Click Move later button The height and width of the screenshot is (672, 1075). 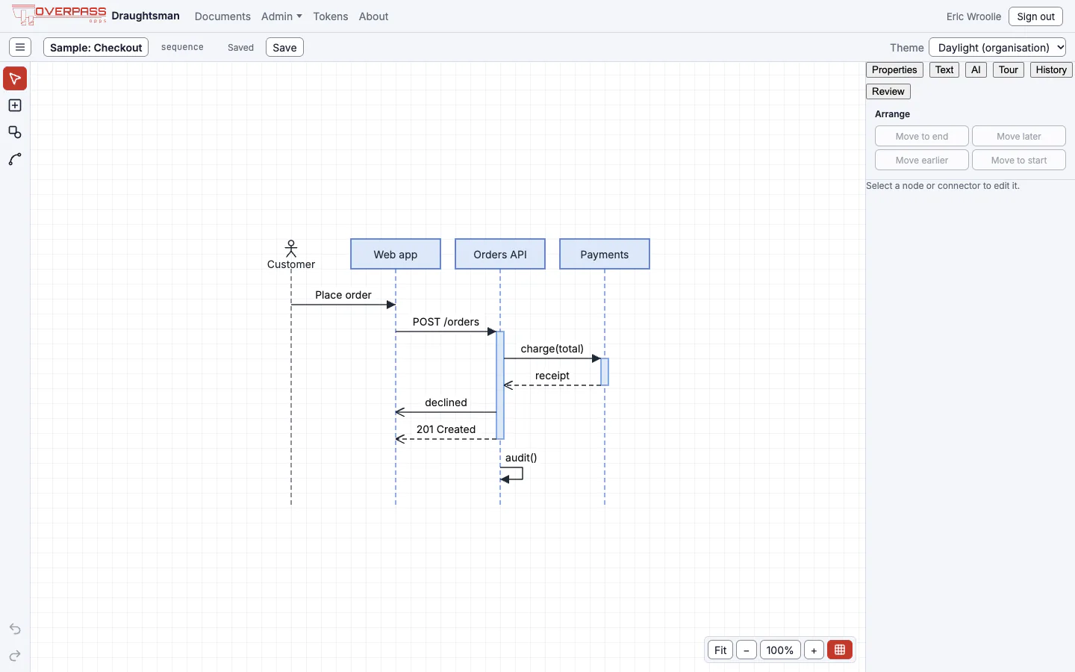(1019, 136)
